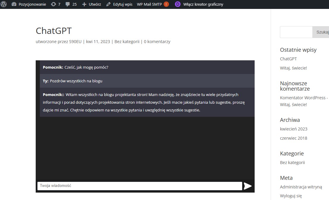Open the czerwiec 2018 archive
Screen dimensions: 329x200
click(294, 138)
